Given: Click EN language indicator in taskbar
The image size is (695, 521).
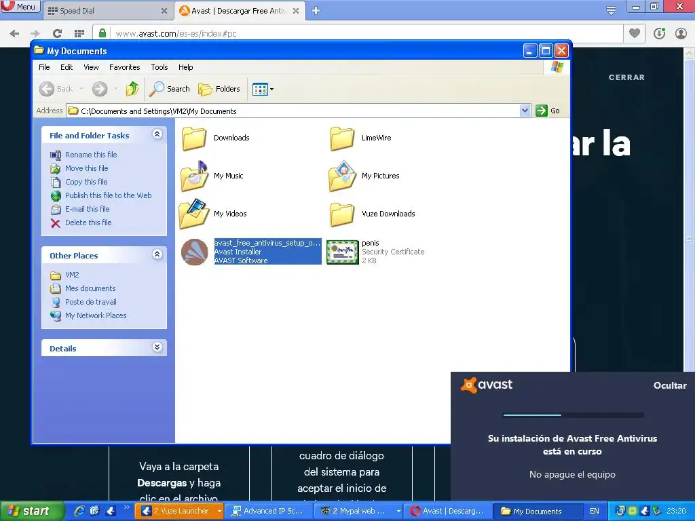Looking at the screenshot, I should coord(594,512).
